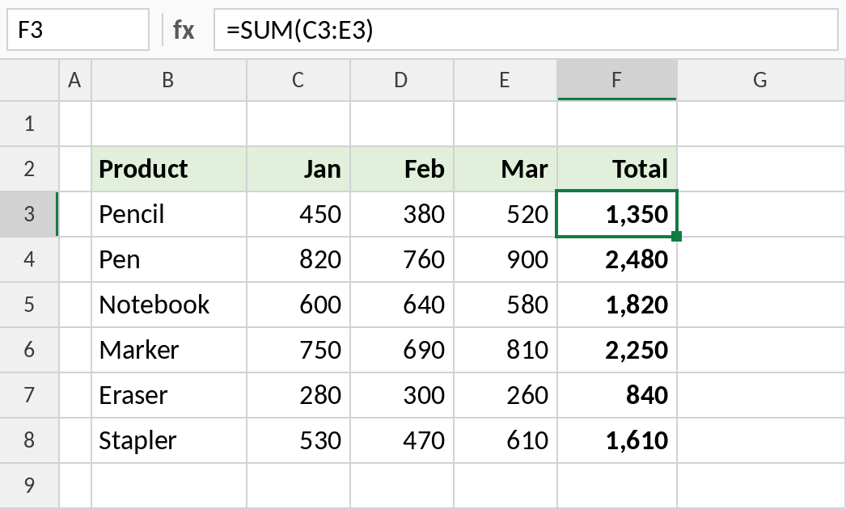Screen dimensions: 846x509
Task: Select row 8 header
Action: [x=29, y=440]
